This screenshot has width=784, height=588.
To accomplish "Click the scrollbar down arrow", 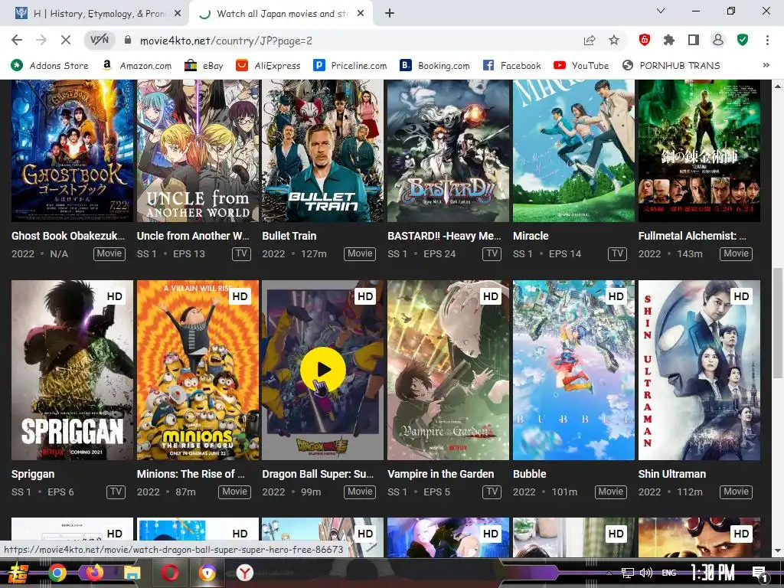I will [x=778, y=551].
